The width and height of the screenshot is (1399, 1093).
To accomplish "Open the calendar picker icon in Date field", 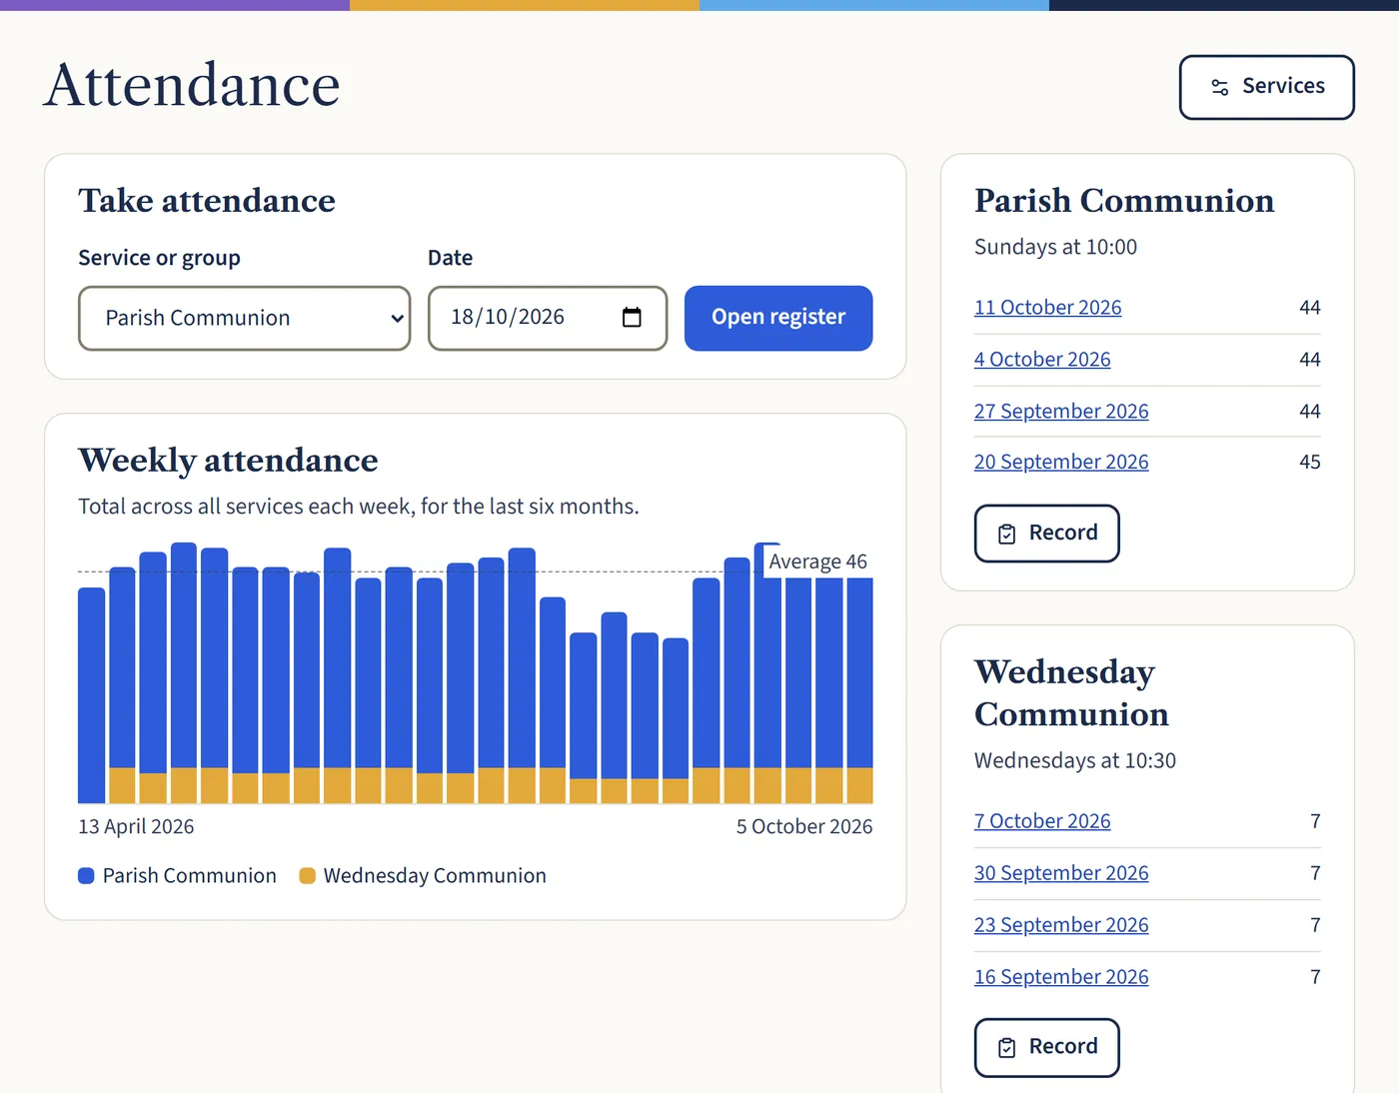I will click(632, 318).
